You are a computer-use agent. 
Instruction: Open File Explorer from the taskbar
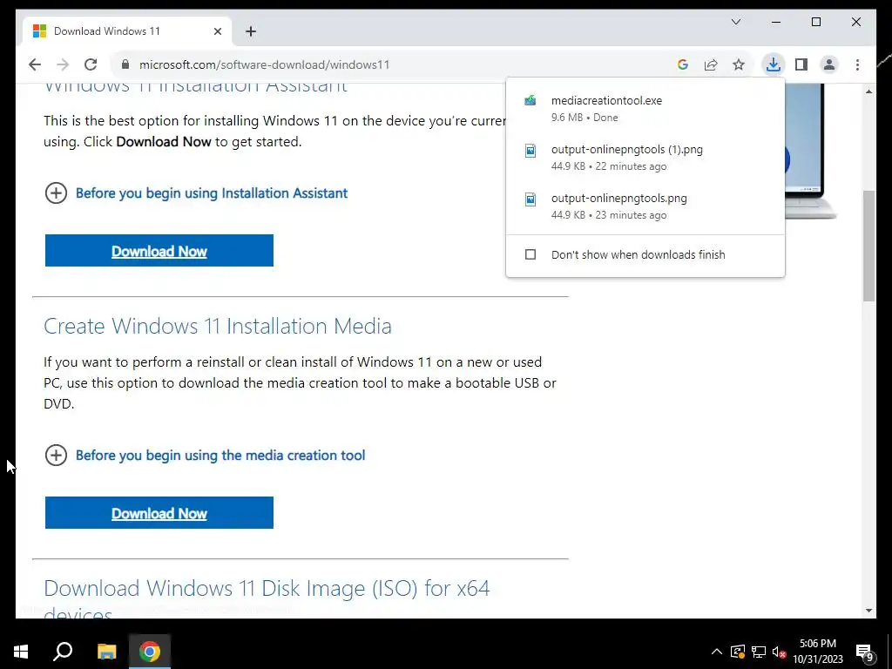(106, 652)
